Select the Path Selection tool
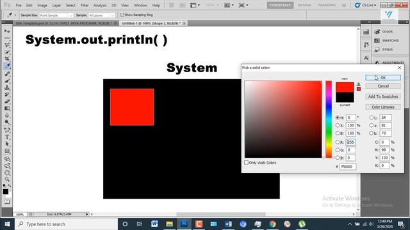The image size is (410, 230). 7,144
